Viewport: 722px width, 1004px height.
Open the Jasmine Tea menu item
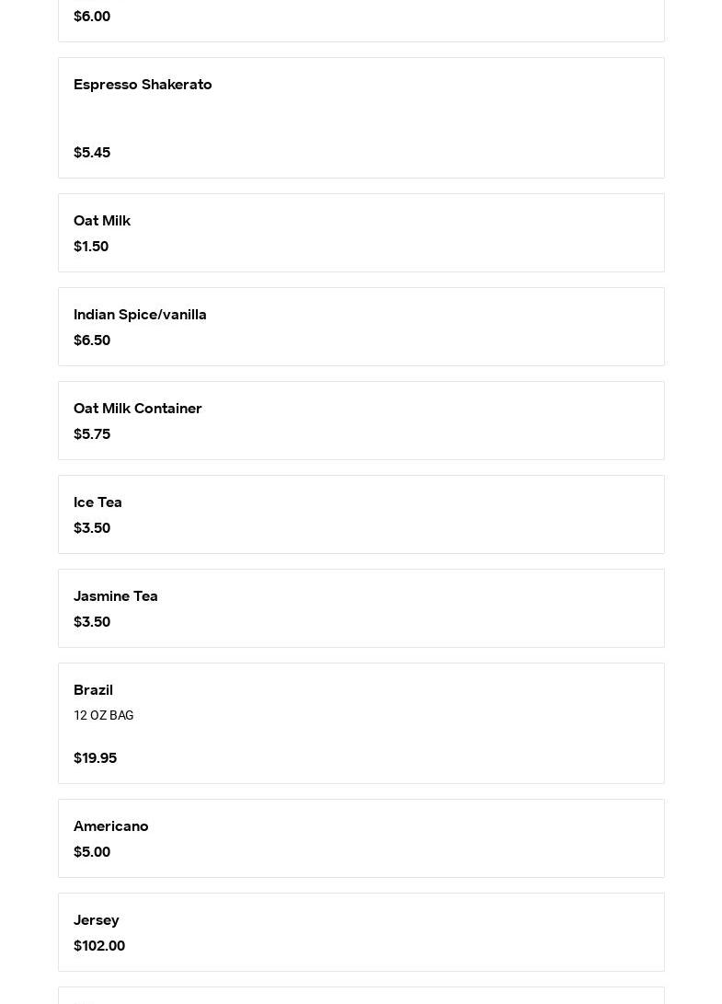(x=116, y=596)
